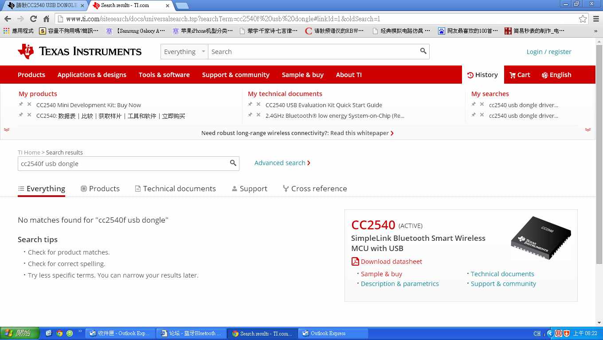Screen dimensions: 603x340
Task: Open the red shield tray icon
Action: tap(567, 333)
